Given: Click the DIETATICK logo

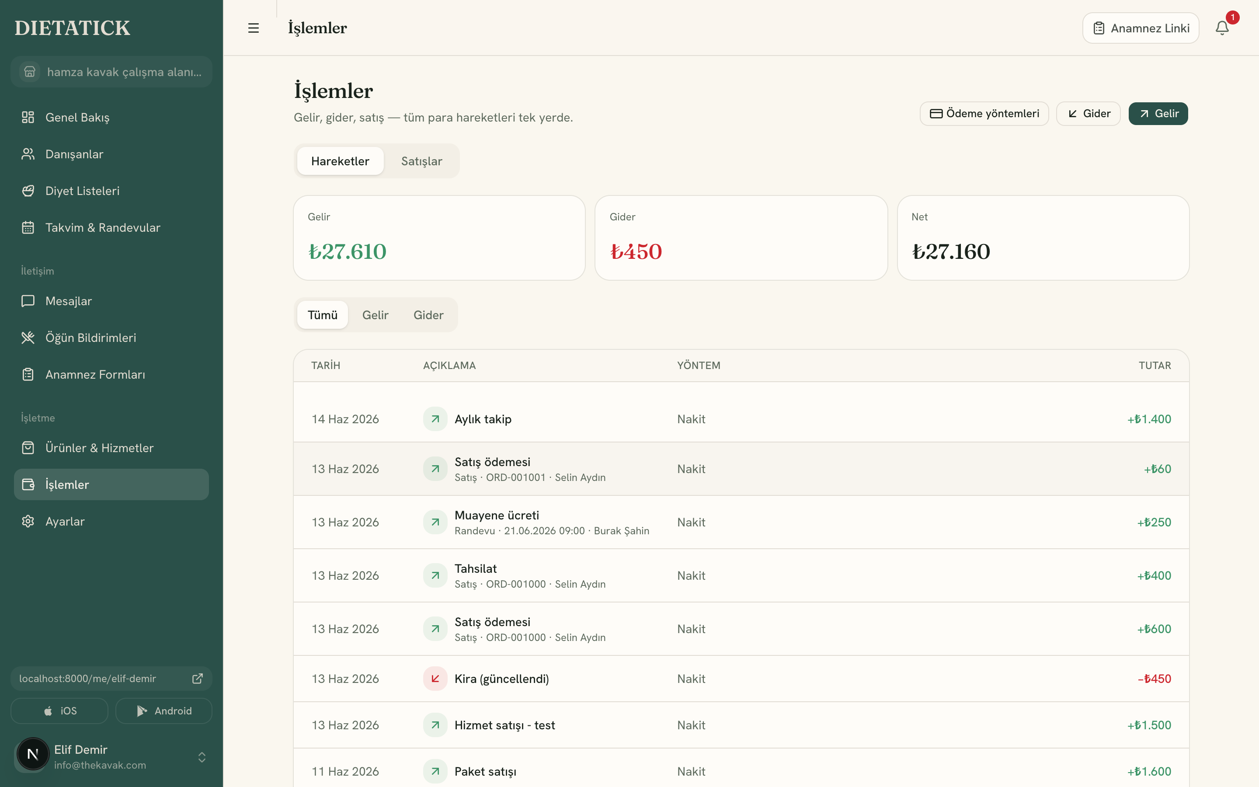Looking at the screenshot, I should pos(72,28).
